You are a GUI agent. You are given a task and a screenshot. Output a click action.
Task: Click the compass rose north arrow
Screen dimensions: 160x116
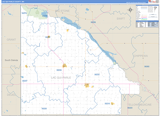pyautogui.click(x=130, y=10)
